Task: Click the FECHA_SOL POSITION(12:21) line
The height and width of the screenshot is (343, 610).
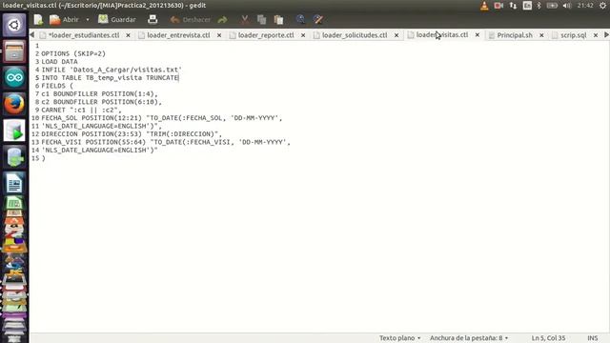Action: (x=162, y=118)
